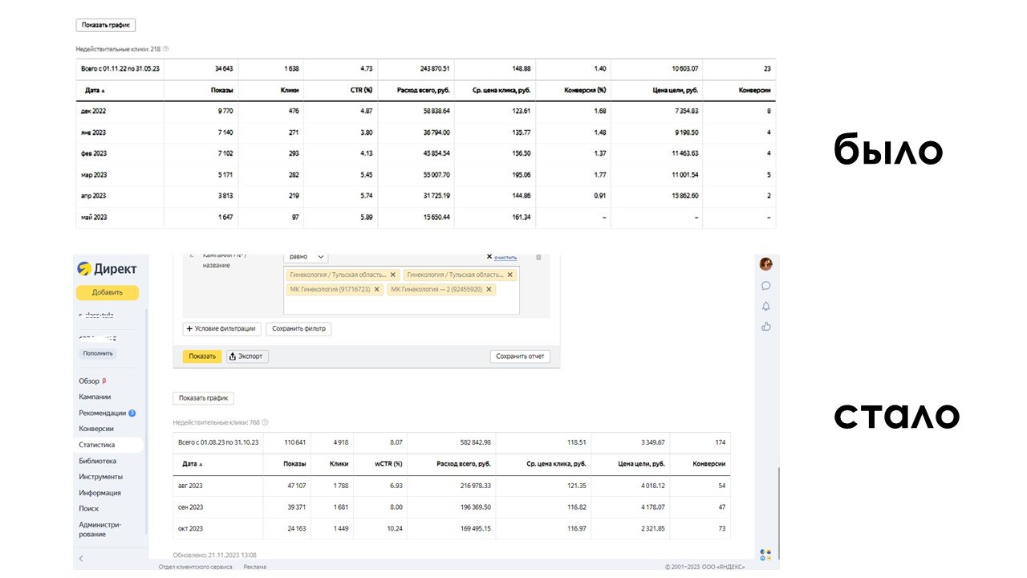The height and width of the screenshot is (578, 1027).
Task: Click the thumbs-up feedback icon
Action: (766, 326)
